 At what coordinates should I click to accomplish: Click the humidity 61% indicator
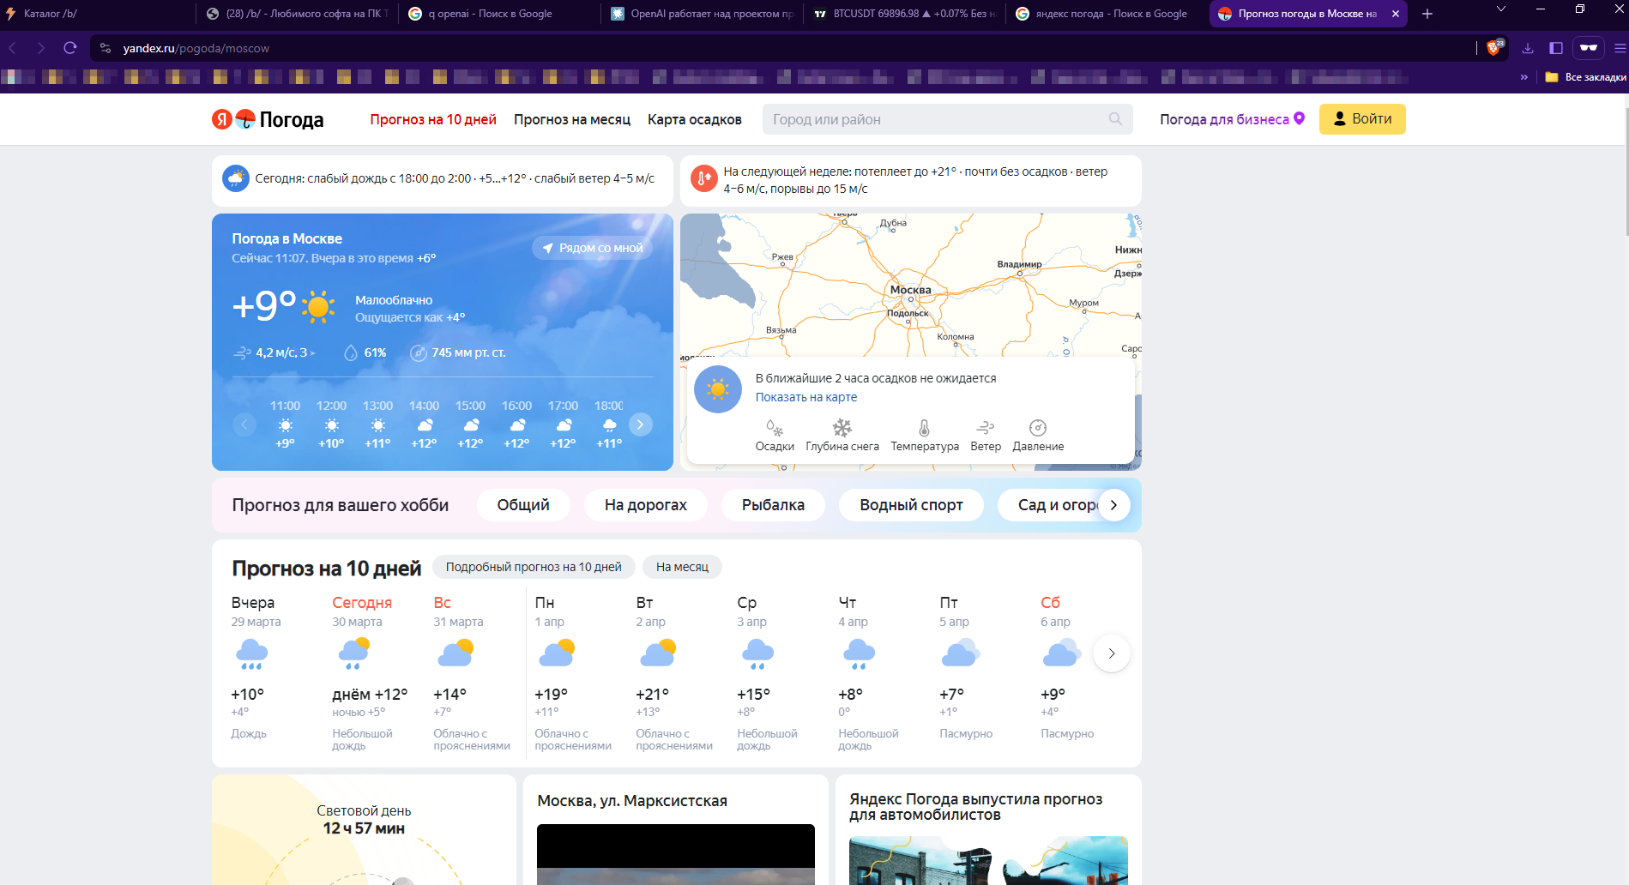pyautogui.click(x=365, y=352)
